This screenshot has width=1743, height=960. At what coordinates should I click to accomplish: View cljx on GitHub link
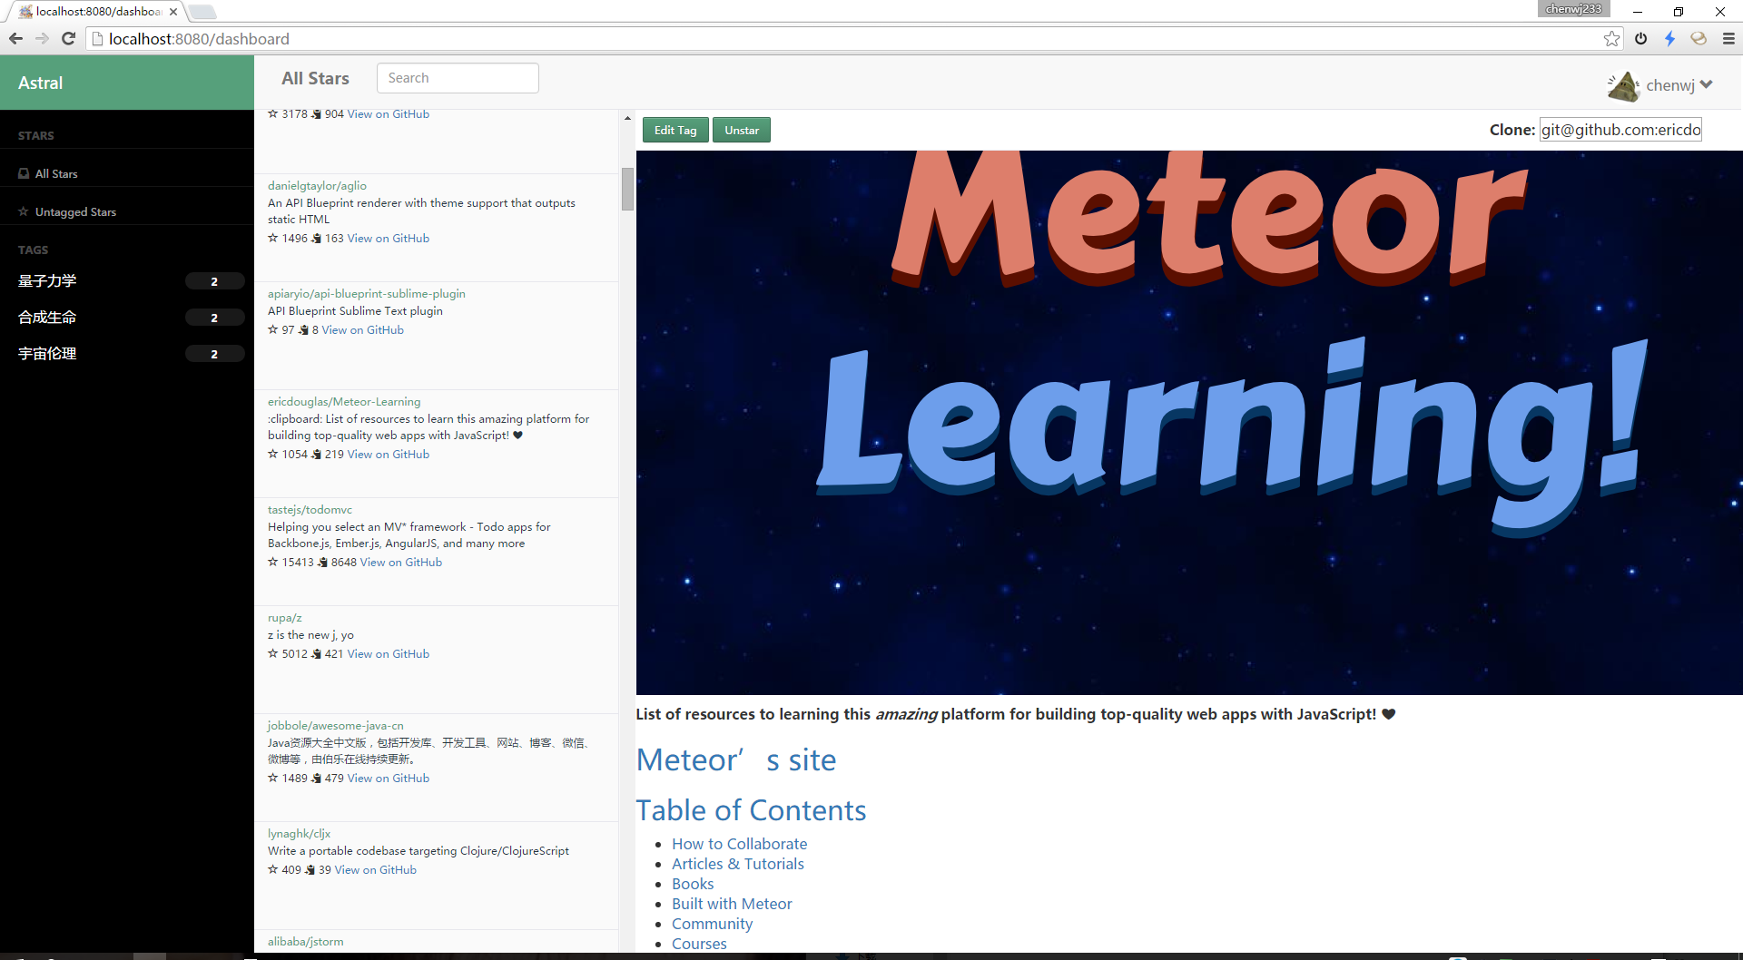[375, 869]
